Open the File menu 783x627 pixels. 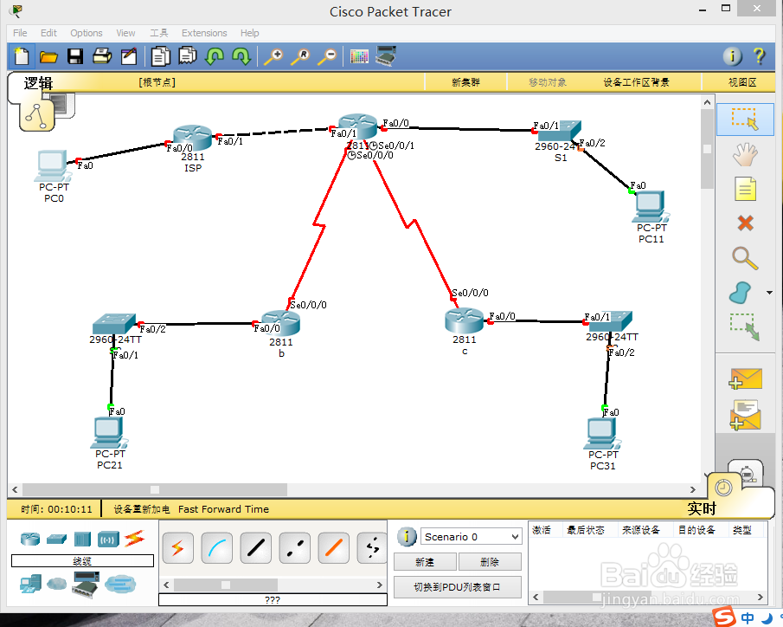point(20,33)
